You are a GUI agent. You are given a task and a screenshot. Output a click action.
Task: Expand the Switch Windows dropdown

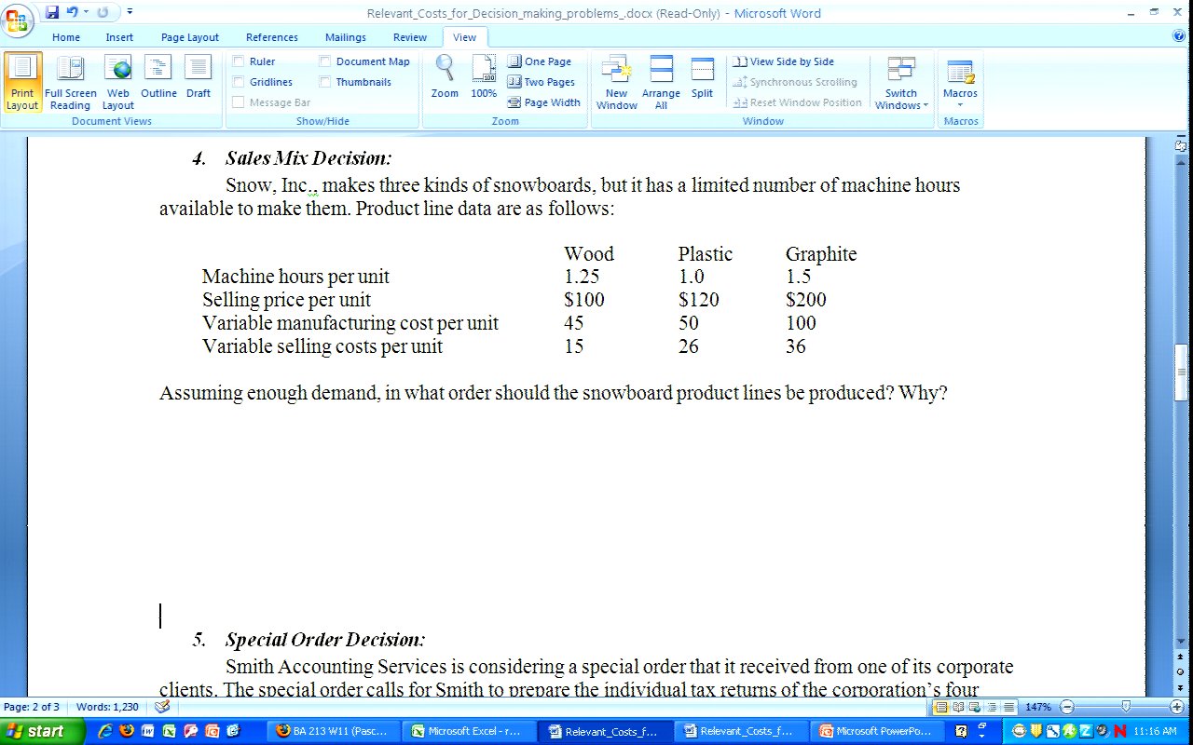(x=901, y=84)
